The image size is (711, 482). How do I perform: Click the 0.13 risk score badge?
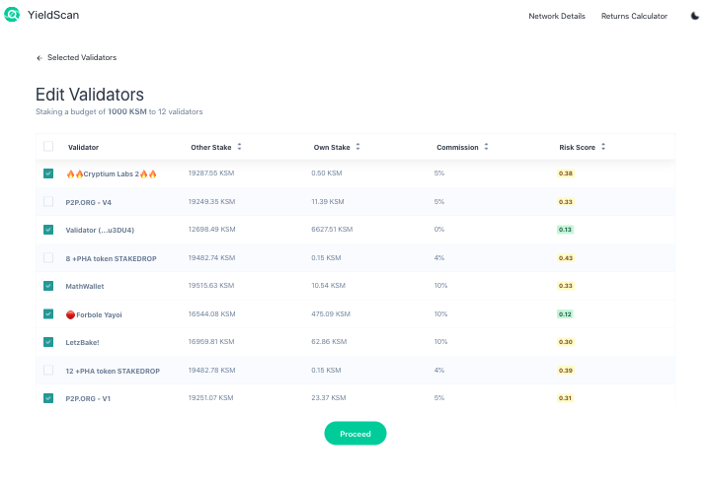[565, 230]
